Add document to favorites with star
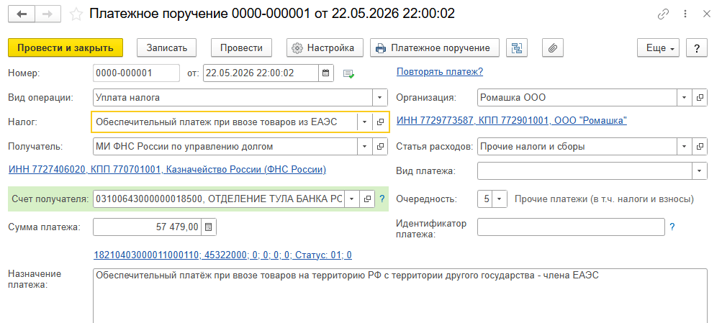 [76, 14]
